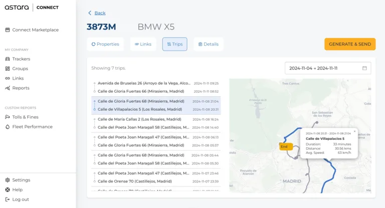The height and width of the screenshot is (208, 385).
Task: Click the MADRID label on the map
Action: click(292, 181)
